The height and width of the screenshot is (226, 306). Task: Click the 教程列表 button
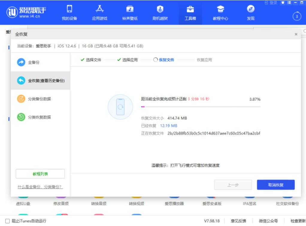click(x=40, y=174)
